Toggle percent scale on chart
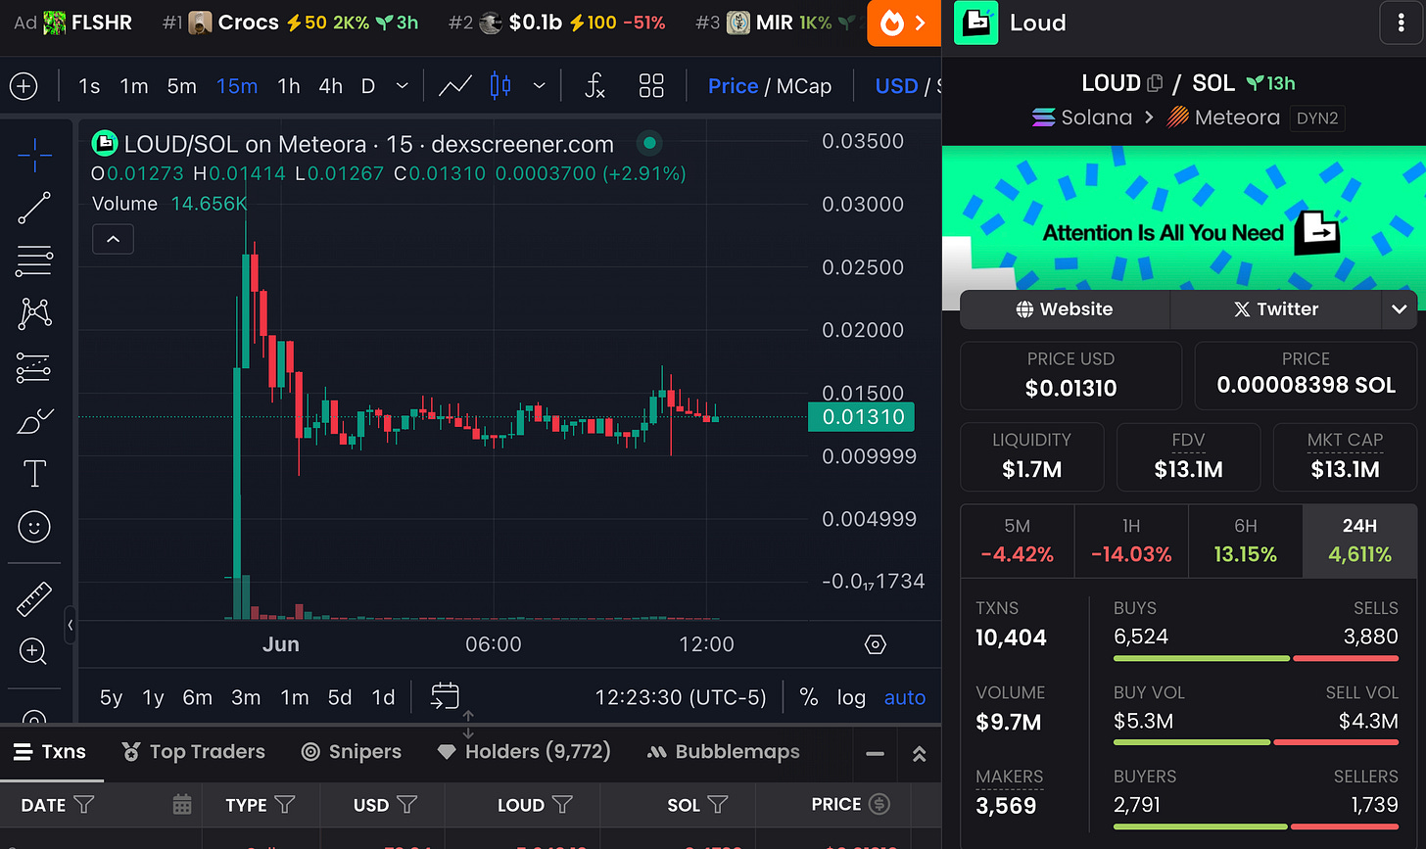The width and height of the screenshot is (1426, 849). coord(809,697)
